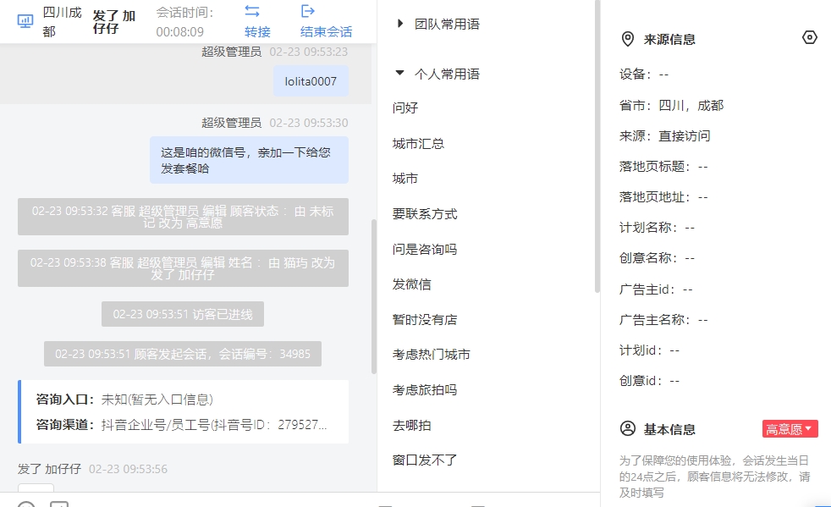Click the 计划名称 field row
Viewport: 831px width, 507px height.
[x=658, y=228]
